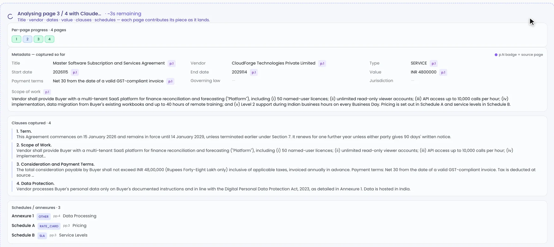Select page 3 progress chip

tap(38, 39)
